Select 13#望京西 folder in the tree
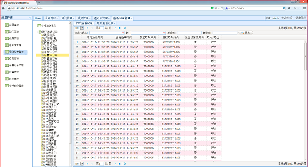The width and height of the screenshot is (308, 167). [x=49, y=142]
